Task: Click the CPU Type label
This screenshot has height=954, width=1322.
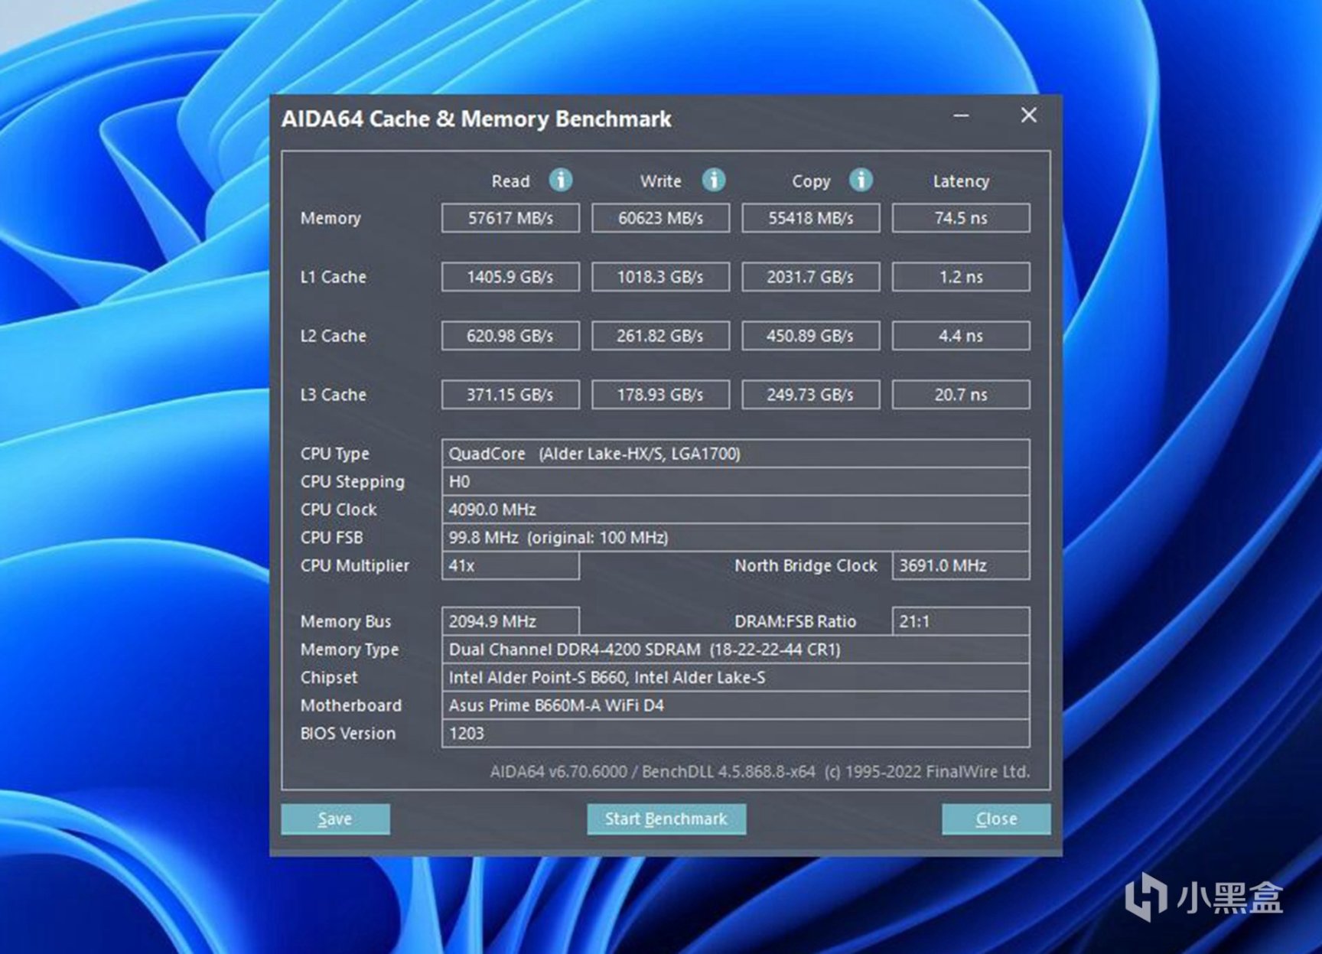Action: pos(335,454)
